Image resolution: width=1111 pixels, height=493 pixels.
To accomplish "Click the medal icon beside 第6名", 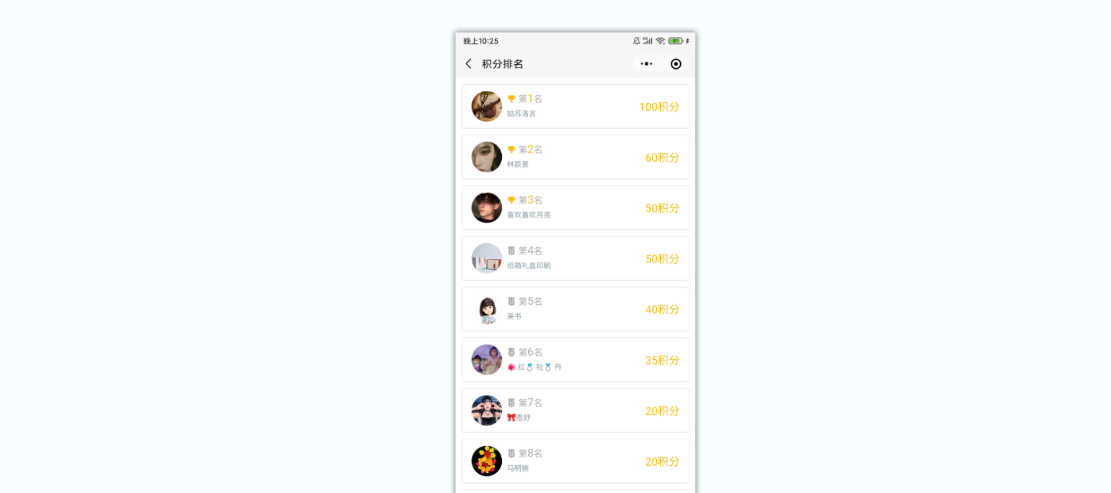I will pos(511,353).
